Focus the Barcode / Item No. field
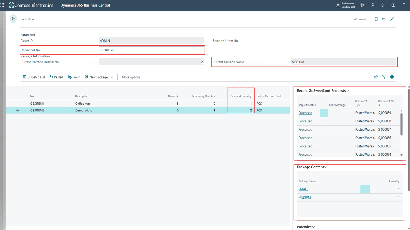Screen dimensions: 410x230 click(343, 41)
